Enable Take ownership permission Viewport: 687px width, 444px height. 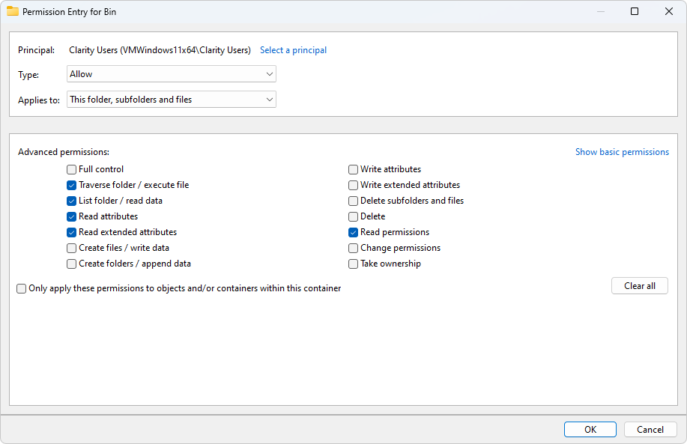[353, 264]
